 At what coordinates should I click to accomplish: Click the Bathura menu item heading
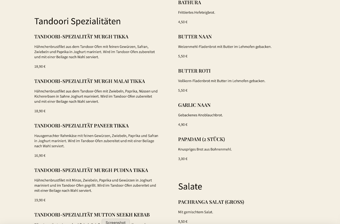tap(190, 3)
